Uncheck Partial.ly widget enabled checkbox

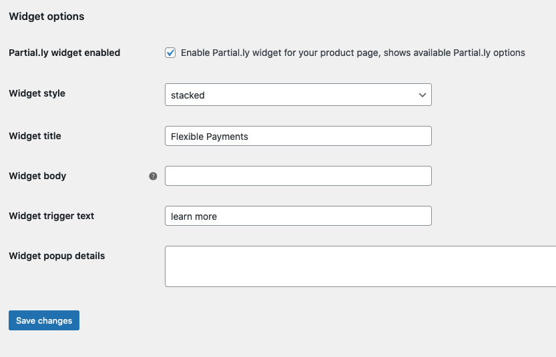[170, 53]
